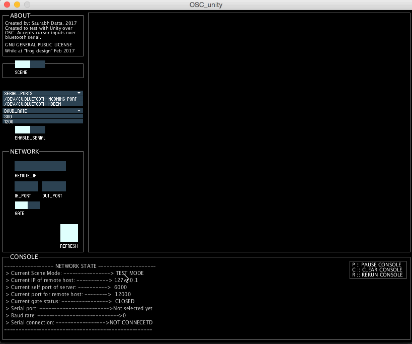This screenshot has width=412, height=344.
Task: Focus the OUT_PORT text field
Action: (x=54, y=186)
